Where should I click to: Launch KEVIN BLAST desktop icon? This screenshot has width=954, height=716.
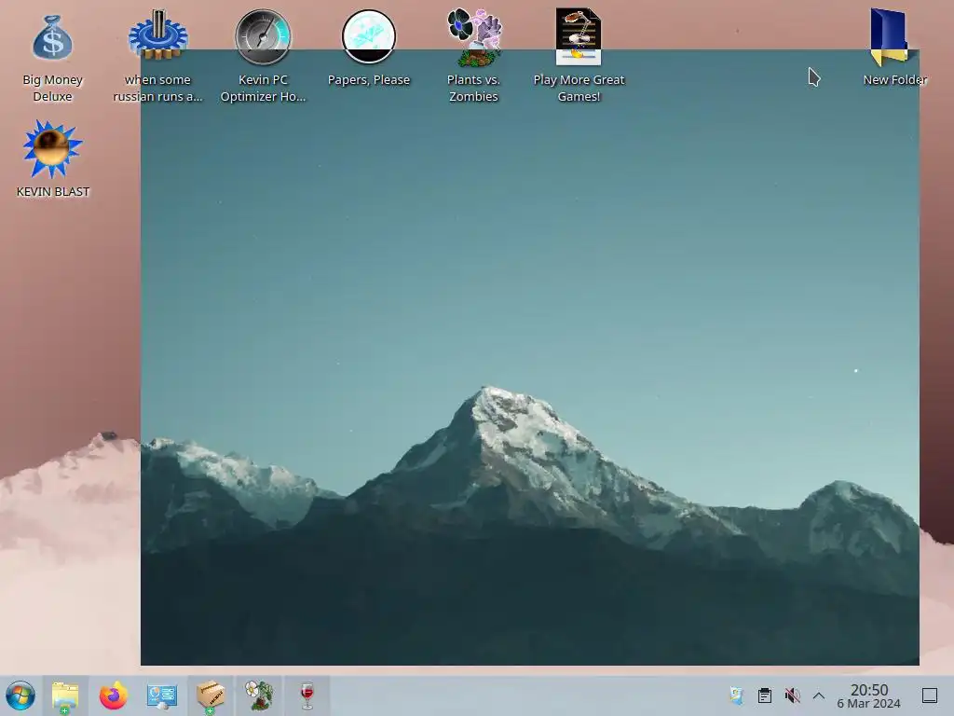point(52,149)
